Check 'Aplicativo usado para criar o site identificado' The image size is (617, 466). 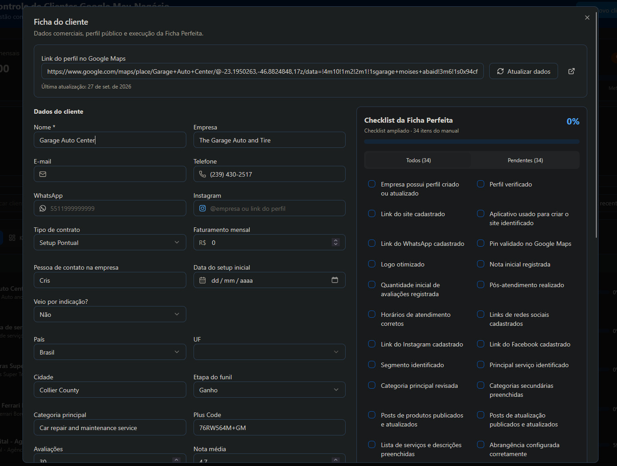point(481,213)
